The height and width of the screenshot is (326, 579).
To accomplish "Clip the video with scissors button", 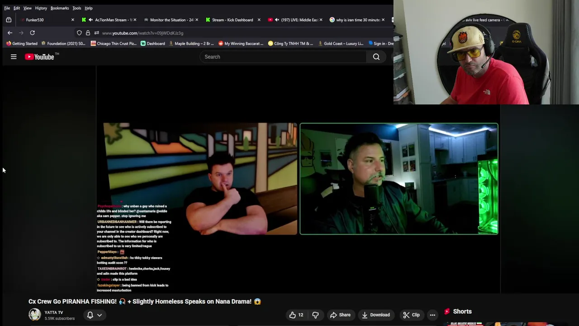I will (x=411, y=315).
